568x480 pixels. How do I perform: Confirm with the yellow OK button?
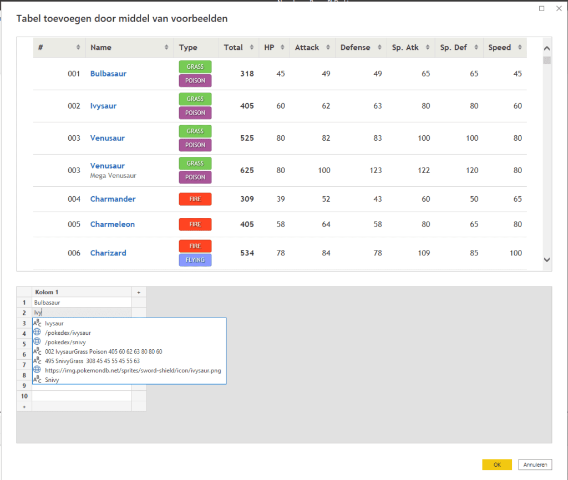[x=497, y=464]
